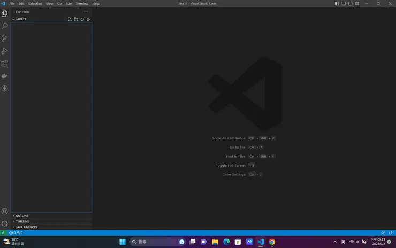Open Source Control view
The width and height of the screenshot is (396, 248).
4,38
